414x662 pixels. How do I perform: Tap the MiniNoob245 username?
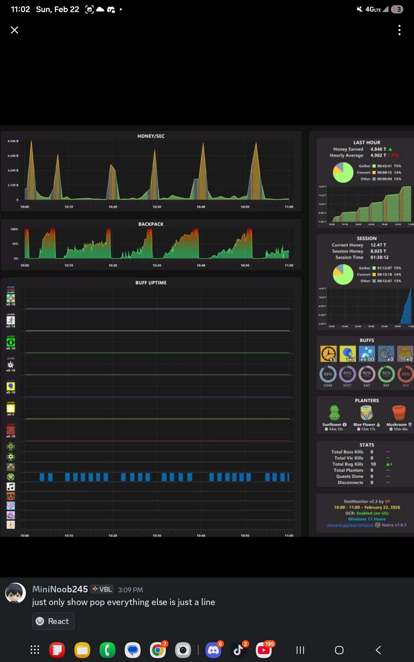coord(60,589)
